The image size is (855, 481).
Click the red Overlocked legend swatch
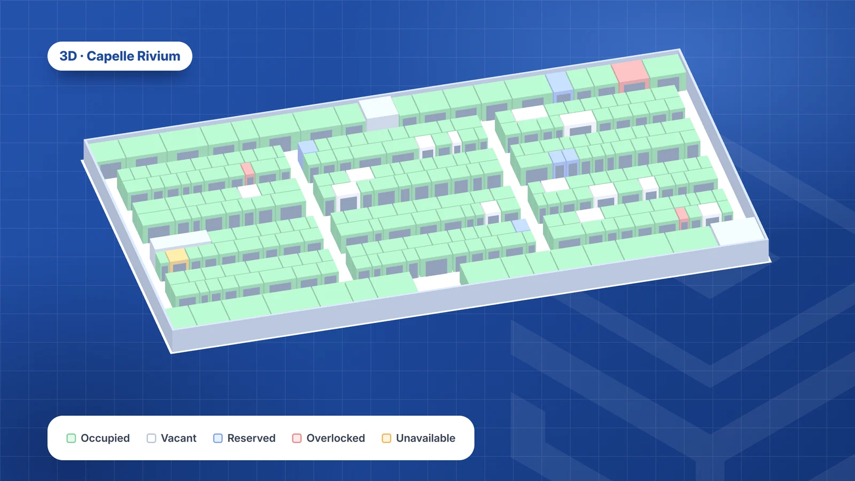[x=297, y=438]
